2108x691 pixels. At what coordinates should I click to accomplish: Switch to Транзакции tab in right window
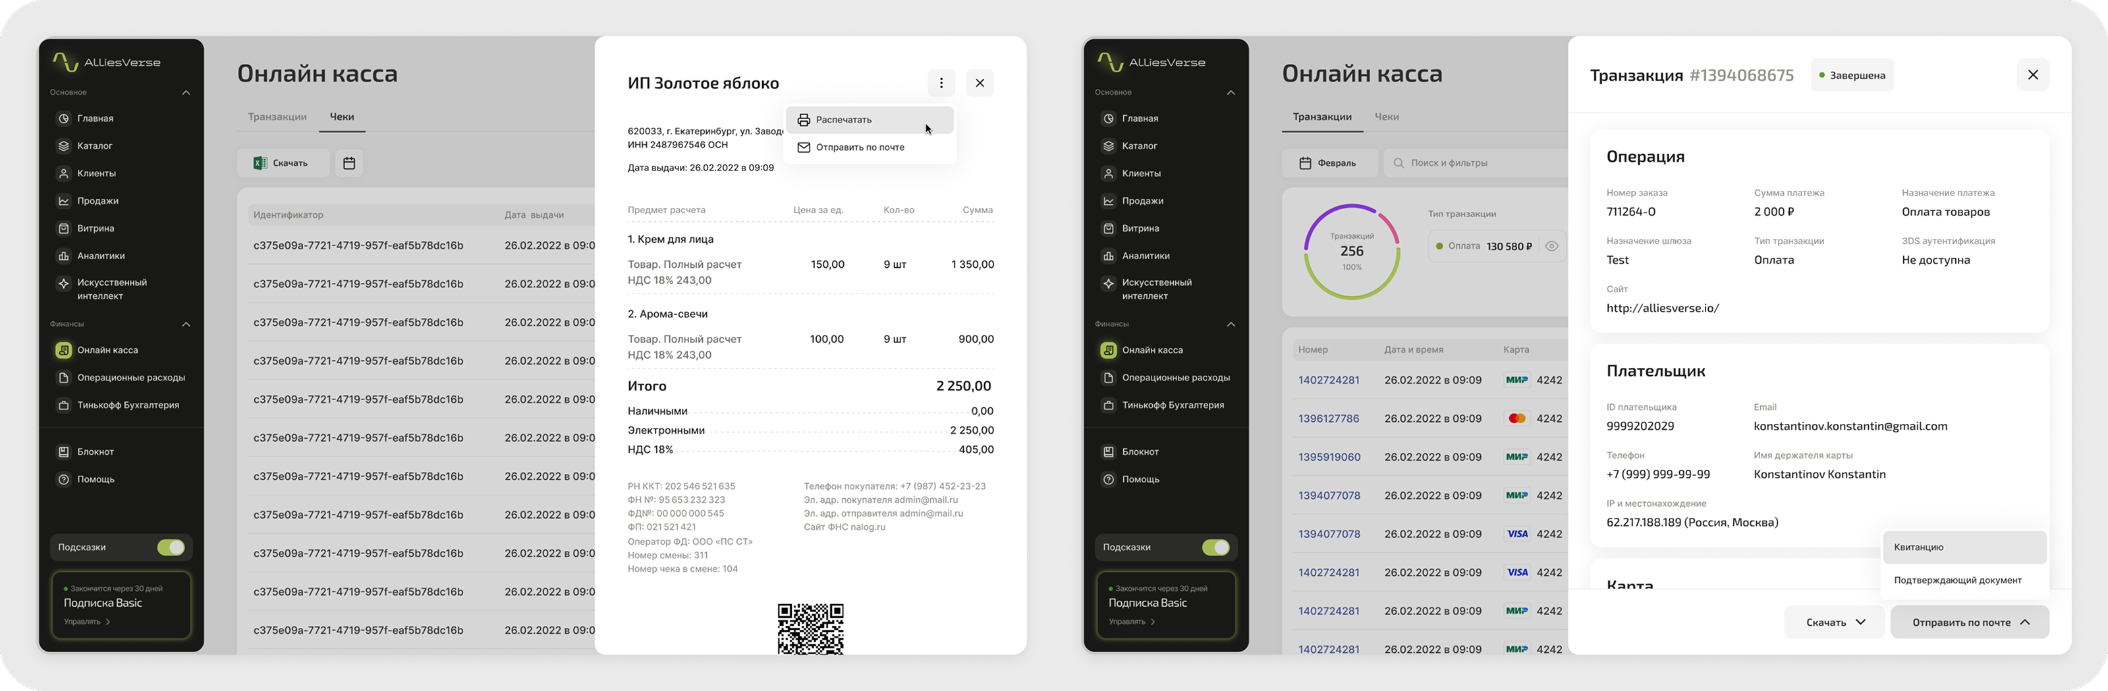pos(1321,117)
